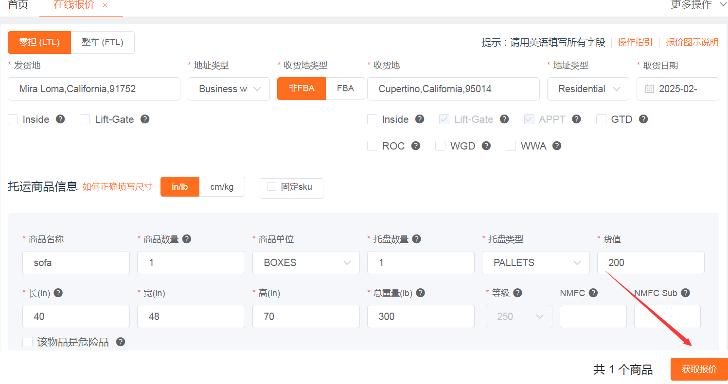
Task: Click help icon beside 总重量(lb) label
Action: tap(421, 293)
